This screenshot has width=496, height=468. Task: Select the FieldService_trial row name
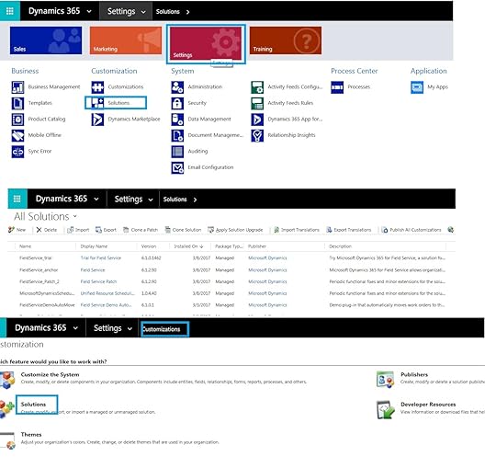tap(35, 257)
